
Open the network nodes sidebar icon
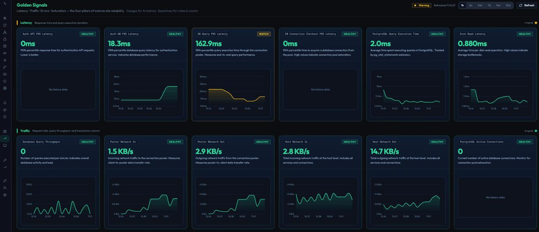[5, 32]
